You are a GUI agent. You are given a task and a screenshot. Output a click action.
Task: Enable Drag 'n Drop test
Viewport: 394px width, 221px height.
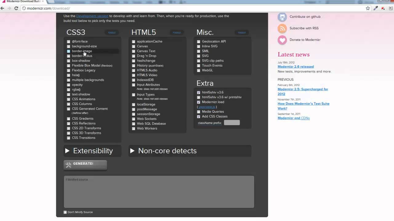coord(134,56)
